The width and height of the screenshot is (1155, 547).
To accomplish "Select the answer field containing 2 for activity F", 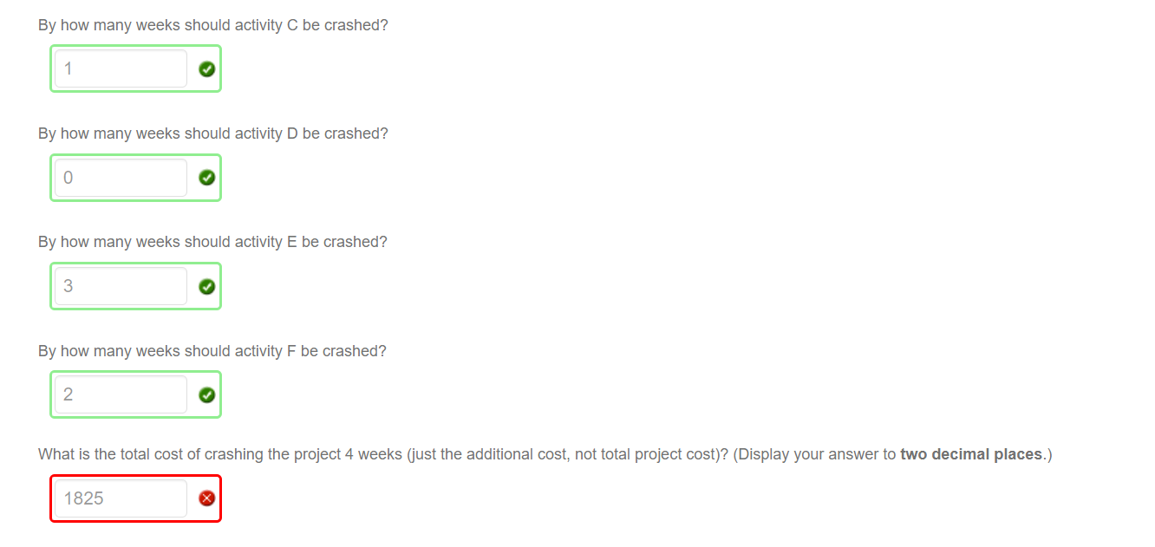I will 120,394.
